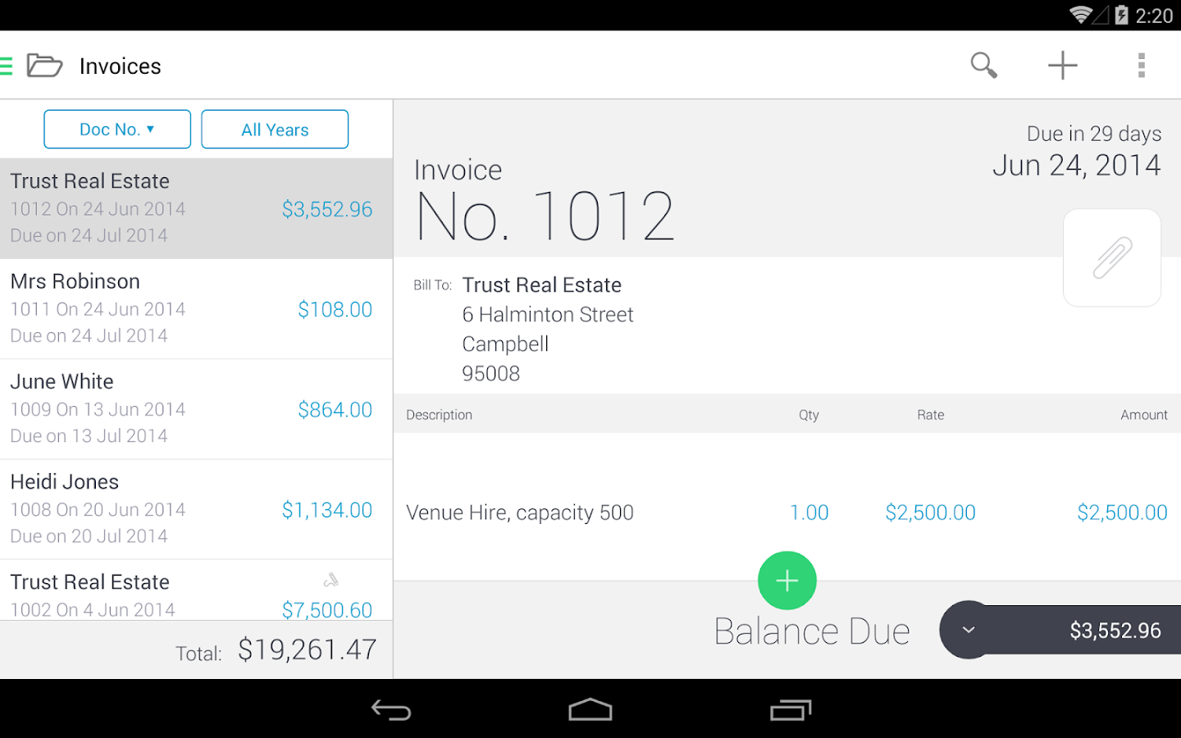The image size is (1181, 738).
Task: Open the search icon in the toolbar
Action: 983,65
